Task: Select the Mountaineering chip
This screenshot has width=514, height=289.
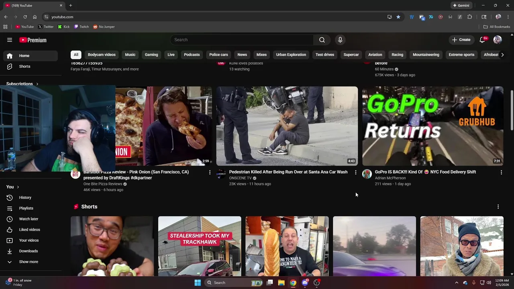Action: coord(426,55)
